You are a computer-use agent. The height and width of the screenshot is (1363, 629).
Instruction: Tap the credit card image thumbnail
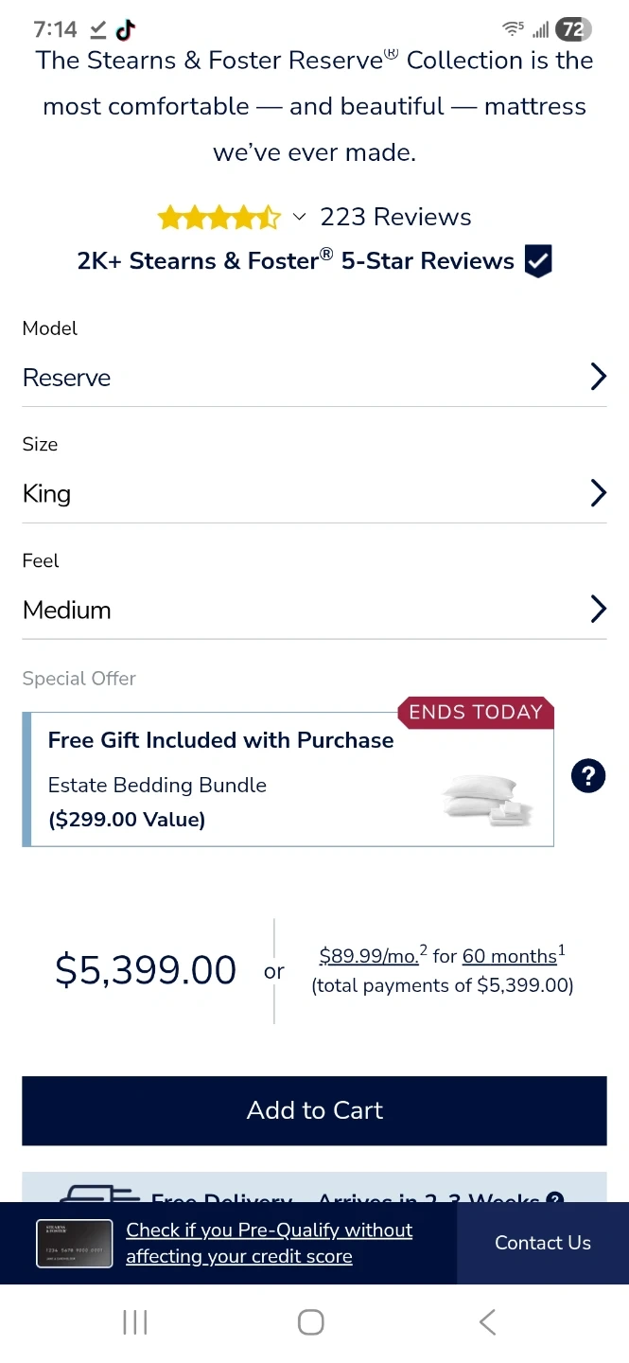(x=74, y=1243)
